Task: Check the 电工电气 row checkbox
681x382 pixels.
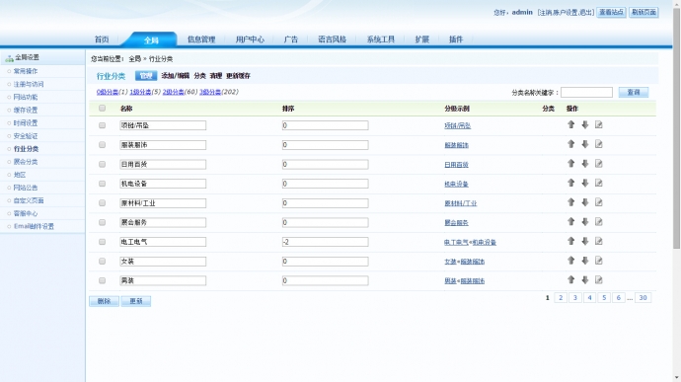Action: (102, 242)
